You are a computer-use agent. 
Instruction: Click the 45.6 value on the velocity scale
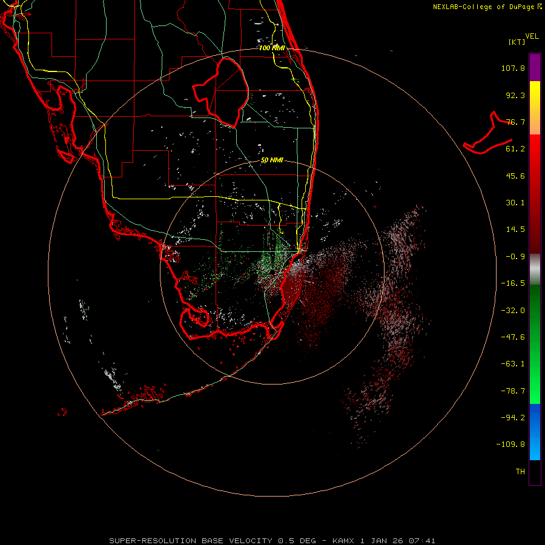point(515,176)
